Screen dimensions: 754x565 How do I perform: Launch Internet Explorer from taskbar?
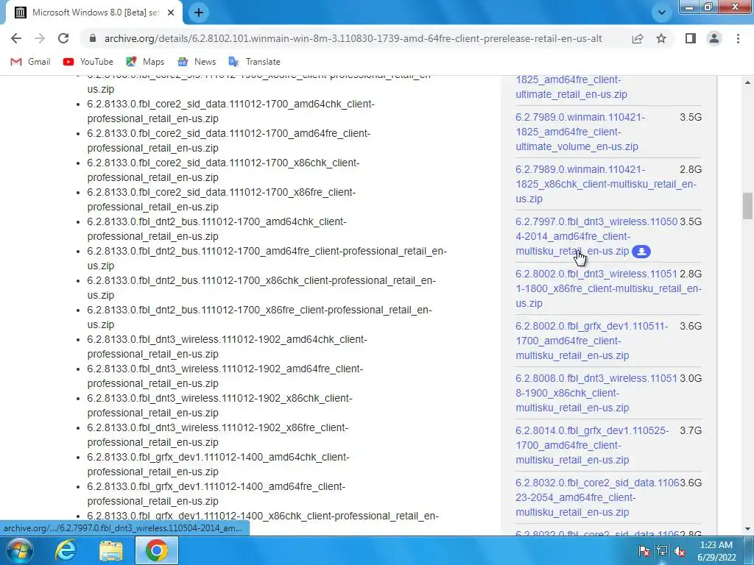point(65,550)
